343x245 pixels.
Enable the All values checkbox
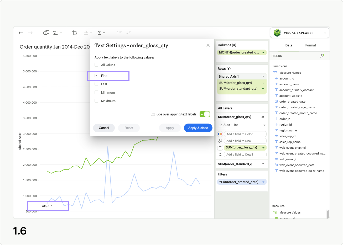point(96,65)
